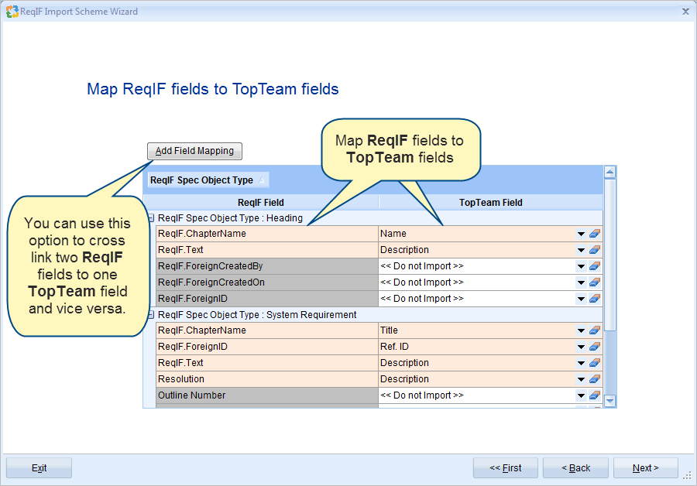Open the Resolution row's Description dropdown

[581, 380]
